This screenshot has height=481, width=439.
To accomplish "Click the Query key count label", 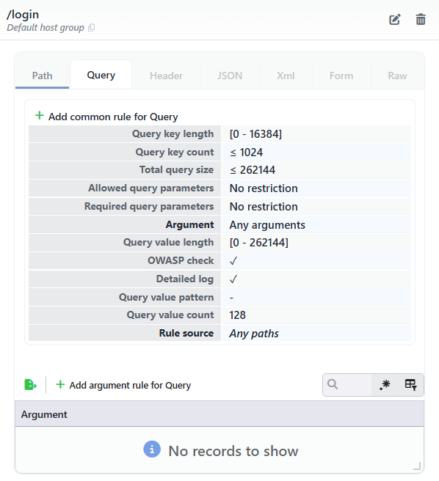I will tap(175, 152).
